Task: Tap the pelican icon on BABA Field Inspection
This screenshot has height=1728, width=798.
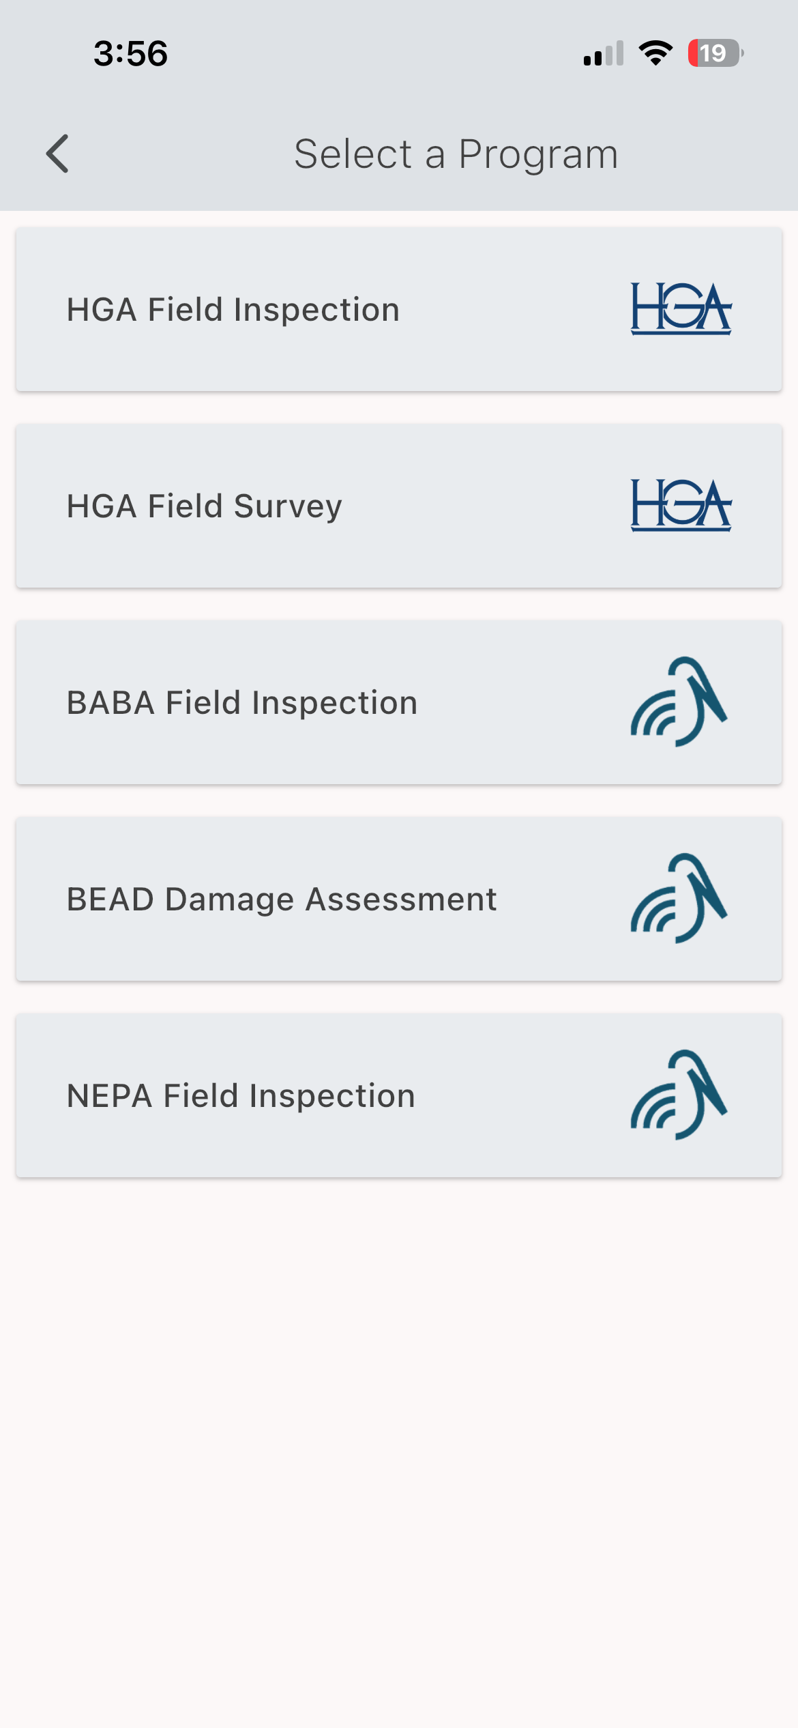Action: 680,702
